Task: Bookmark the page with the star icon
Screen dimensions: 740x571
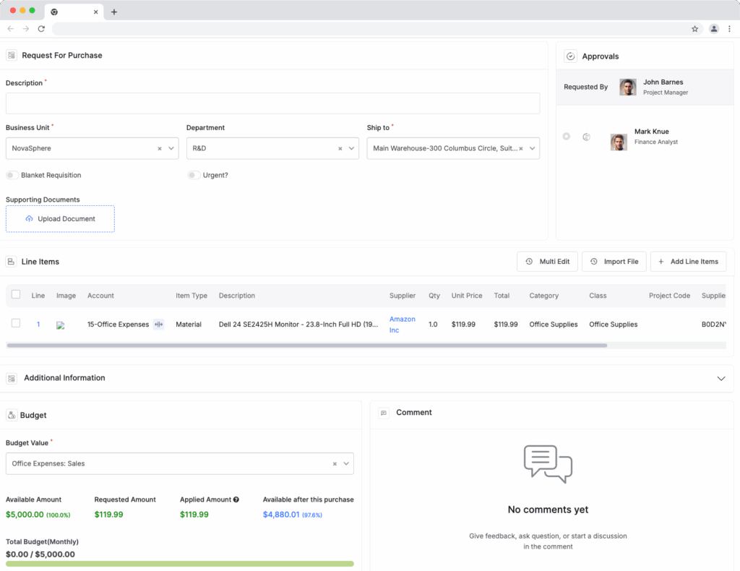Action: (694, 29)
